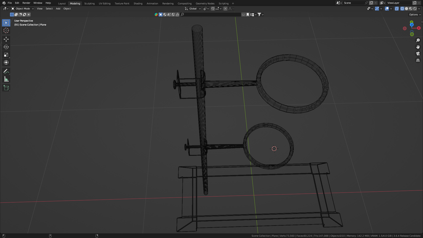
Task: Open the snapping options dropdown
Action: [x=219, y=8]
